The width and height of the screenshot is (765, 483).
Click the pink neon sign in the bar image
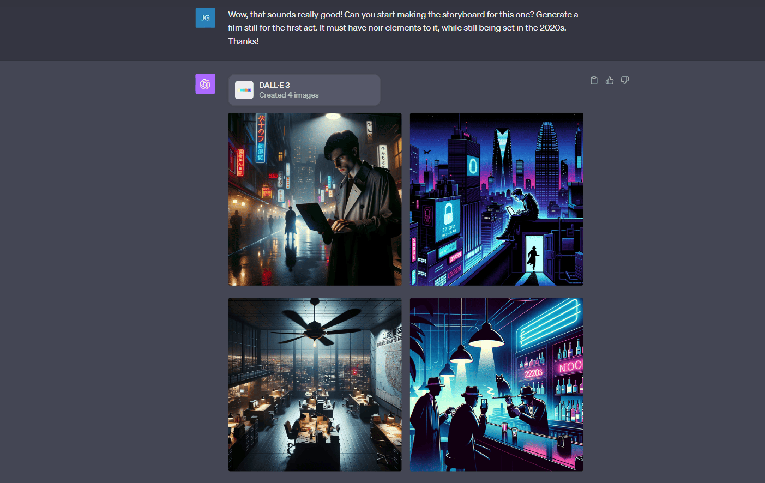pos(570,366)
